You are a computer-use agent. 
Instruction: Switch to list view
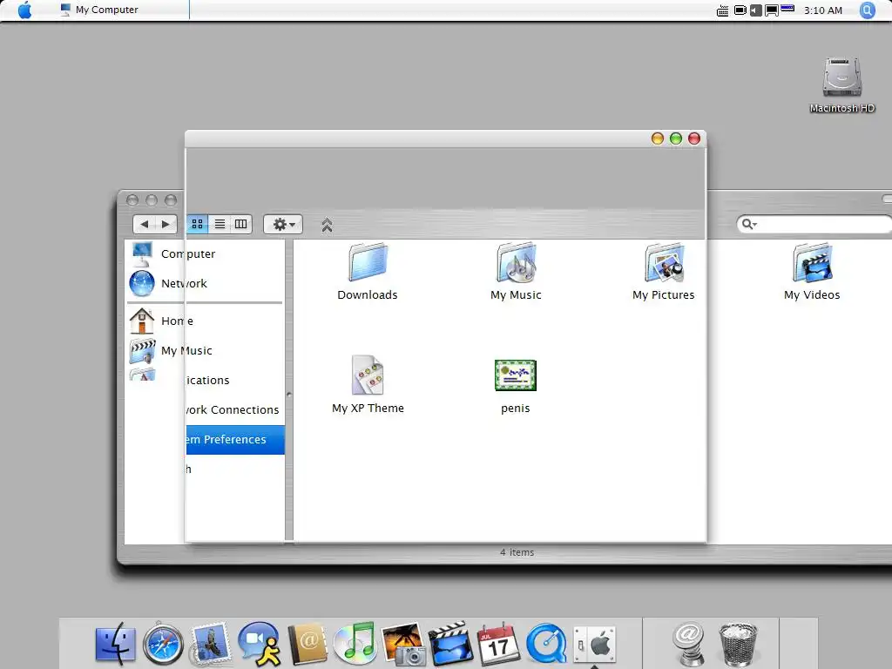tap(220, 224)
